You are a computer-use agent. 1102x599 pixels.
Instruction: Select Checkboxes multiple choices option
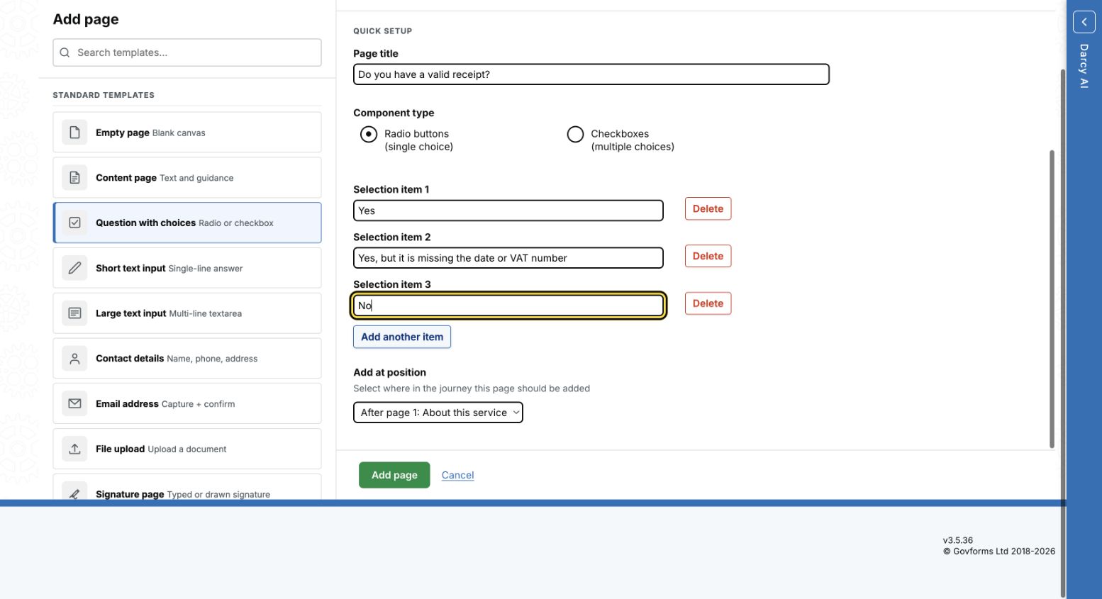pyautogui.click(x=575, y=134)
